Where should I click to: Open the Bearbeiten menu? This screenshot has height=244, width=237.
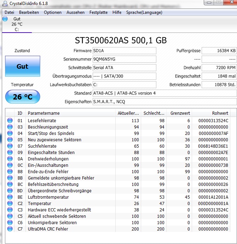(29, 12)
